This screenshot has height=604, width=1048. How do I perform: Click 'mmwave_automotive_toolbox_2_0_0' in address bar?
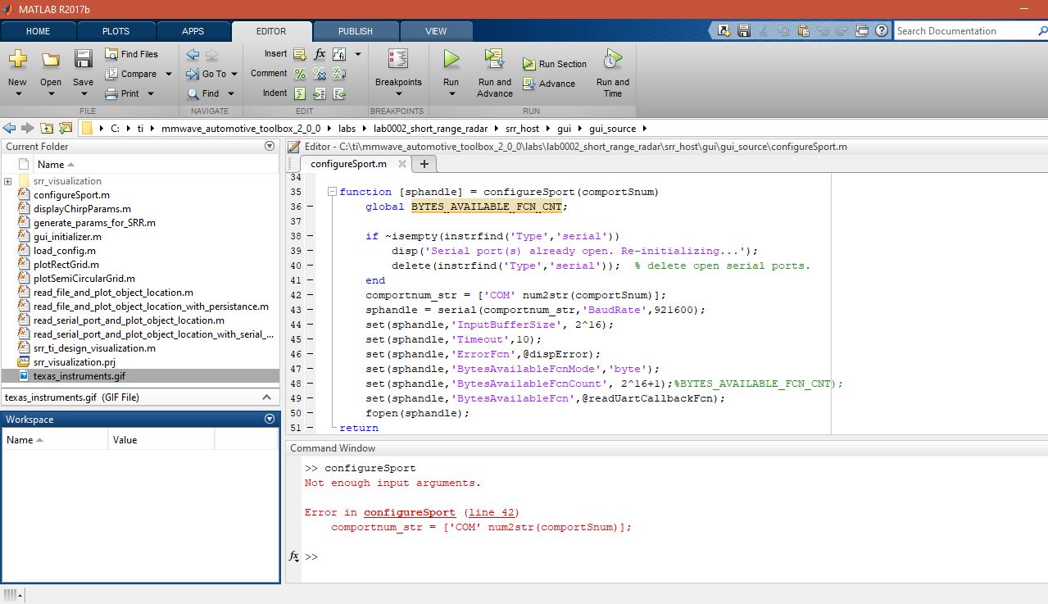[241, 129]
